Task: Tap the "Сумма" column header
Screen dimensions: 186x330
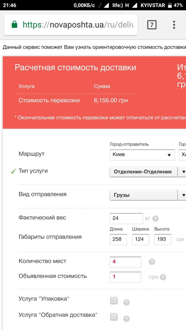Action: pos(102,86)
